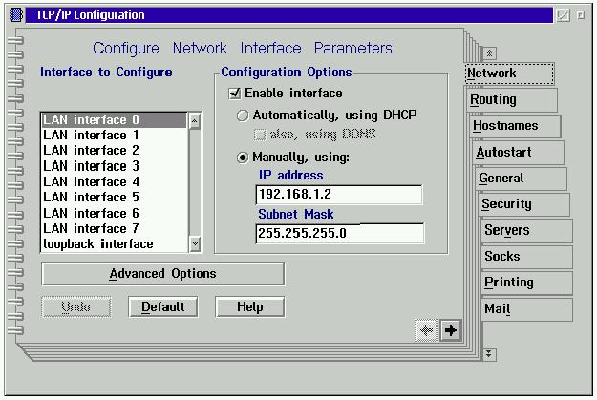The height and width of the screenshot is (400, 597).
Task: Open the Printing tab
Action: click(x=509, y=283)
